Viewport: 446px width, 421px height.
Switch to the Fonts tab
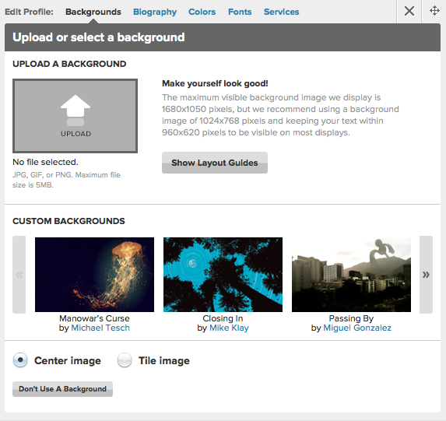point(240,12)
